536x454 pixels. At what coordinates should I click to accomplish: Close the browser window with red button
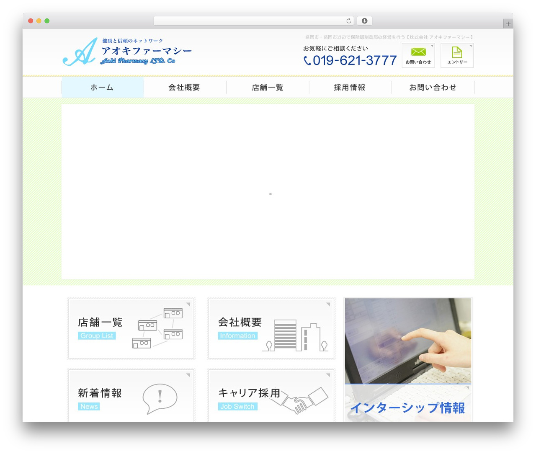pos(31,21)
